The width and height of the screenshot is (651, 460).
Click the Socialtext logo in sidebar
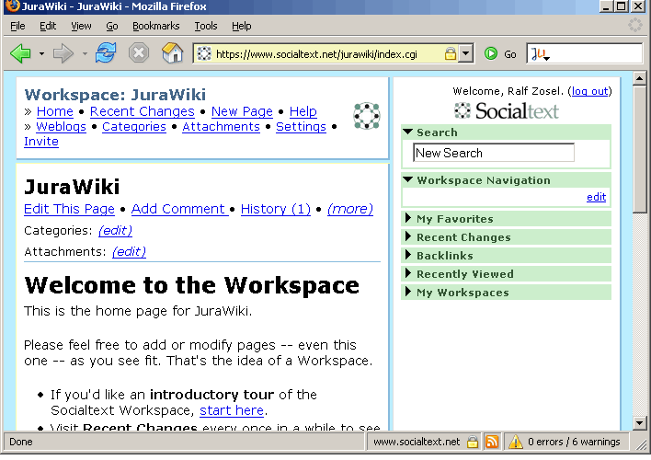tap(507, 111)
